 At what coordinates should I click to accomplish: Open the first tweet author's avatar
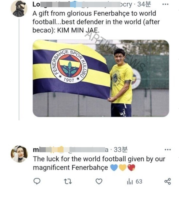click(x=19, y=8)
